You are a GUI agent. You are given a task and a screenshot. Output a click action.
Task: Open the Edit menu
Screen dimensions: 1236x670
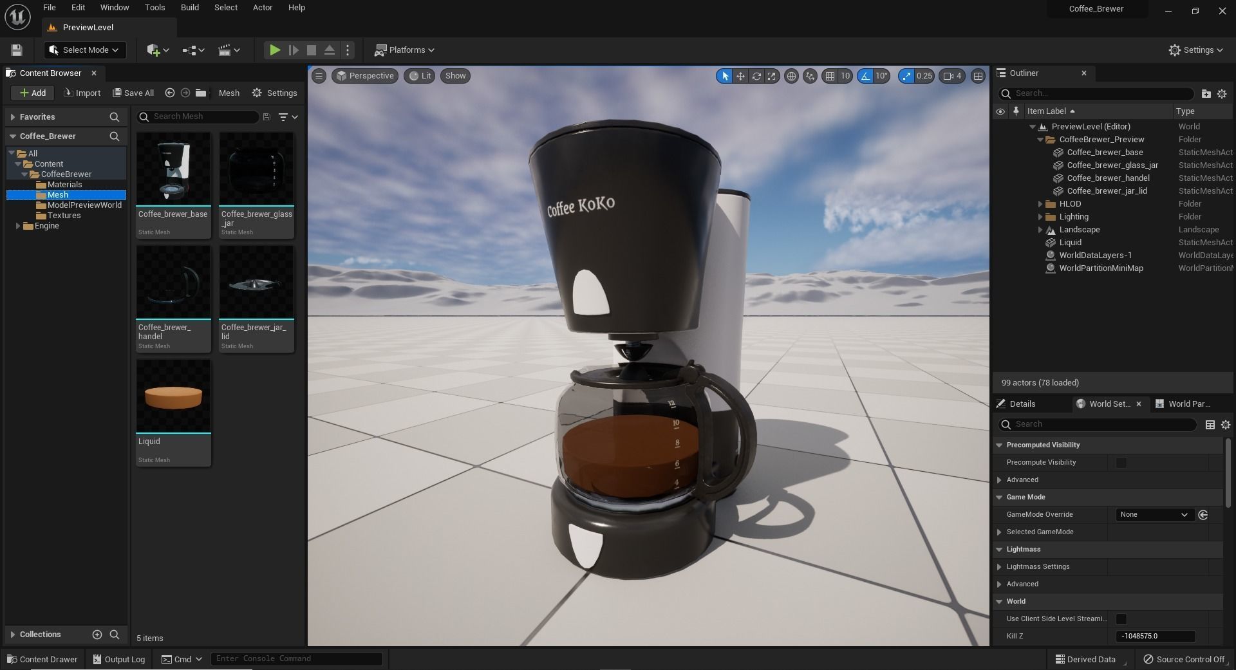coord(78,8)
